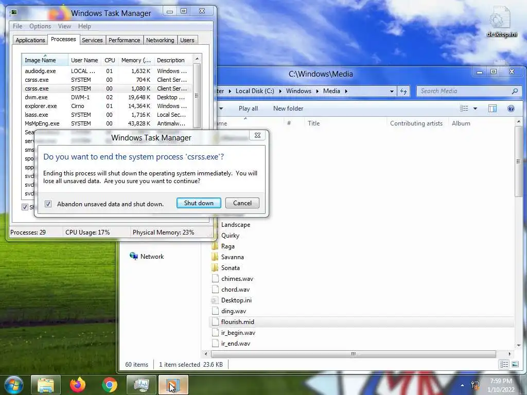527x395 pixels.
Task: Click the refresh button beside the address bar
Action: 403,91
